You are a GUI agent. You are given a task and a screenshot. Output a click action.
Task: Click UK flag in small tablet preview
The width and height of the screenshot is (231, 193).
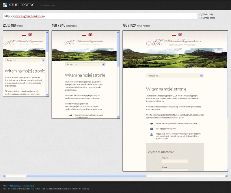(90, 35)
